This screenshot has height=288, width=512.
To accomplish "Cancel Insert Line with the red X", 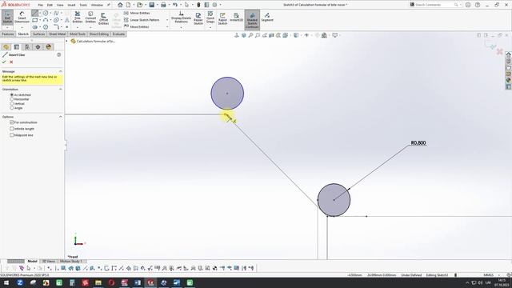I will point(11,62).
